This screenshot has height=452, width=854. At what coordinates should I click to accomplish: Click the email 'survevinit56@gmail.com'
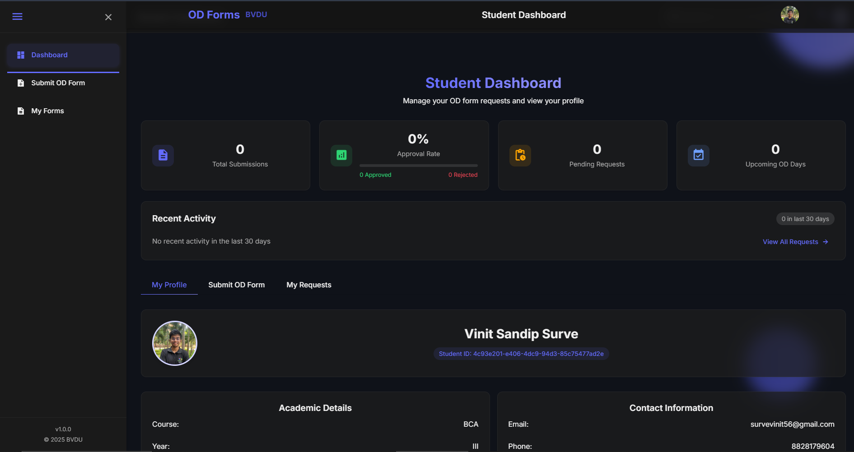click(792, 424)
